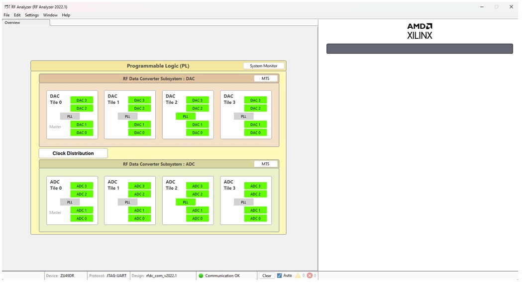Select ADC 2 in ADC Tile 3

tap(255, 194)
